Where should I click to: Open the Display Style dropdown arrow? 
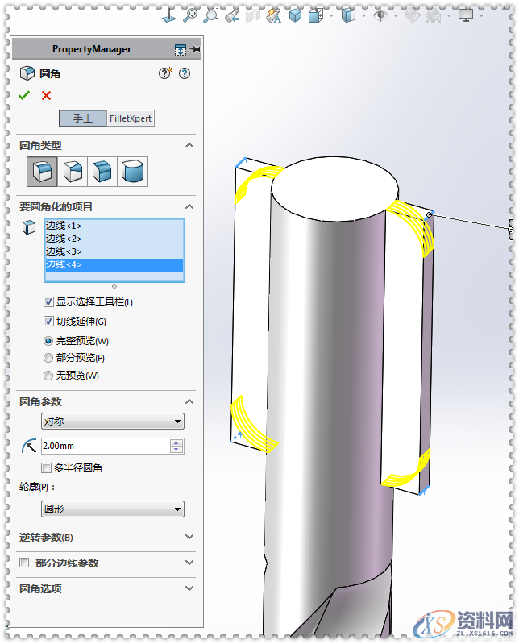pyautogui.click(x=331, y=15)
